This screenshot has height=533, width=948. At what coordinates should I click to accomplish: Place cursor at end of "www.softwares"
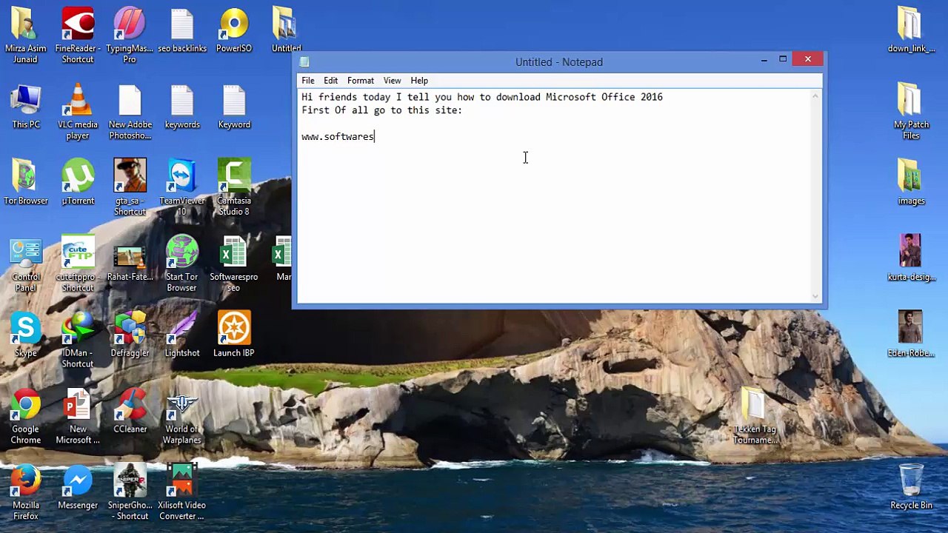tap(375, 137)
